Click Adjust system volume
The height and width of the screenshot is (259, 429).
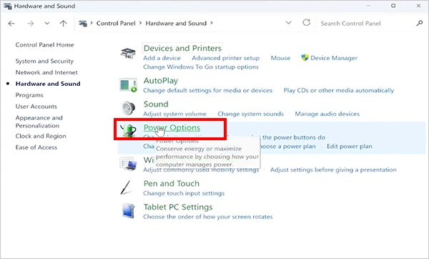pos(175,114)
